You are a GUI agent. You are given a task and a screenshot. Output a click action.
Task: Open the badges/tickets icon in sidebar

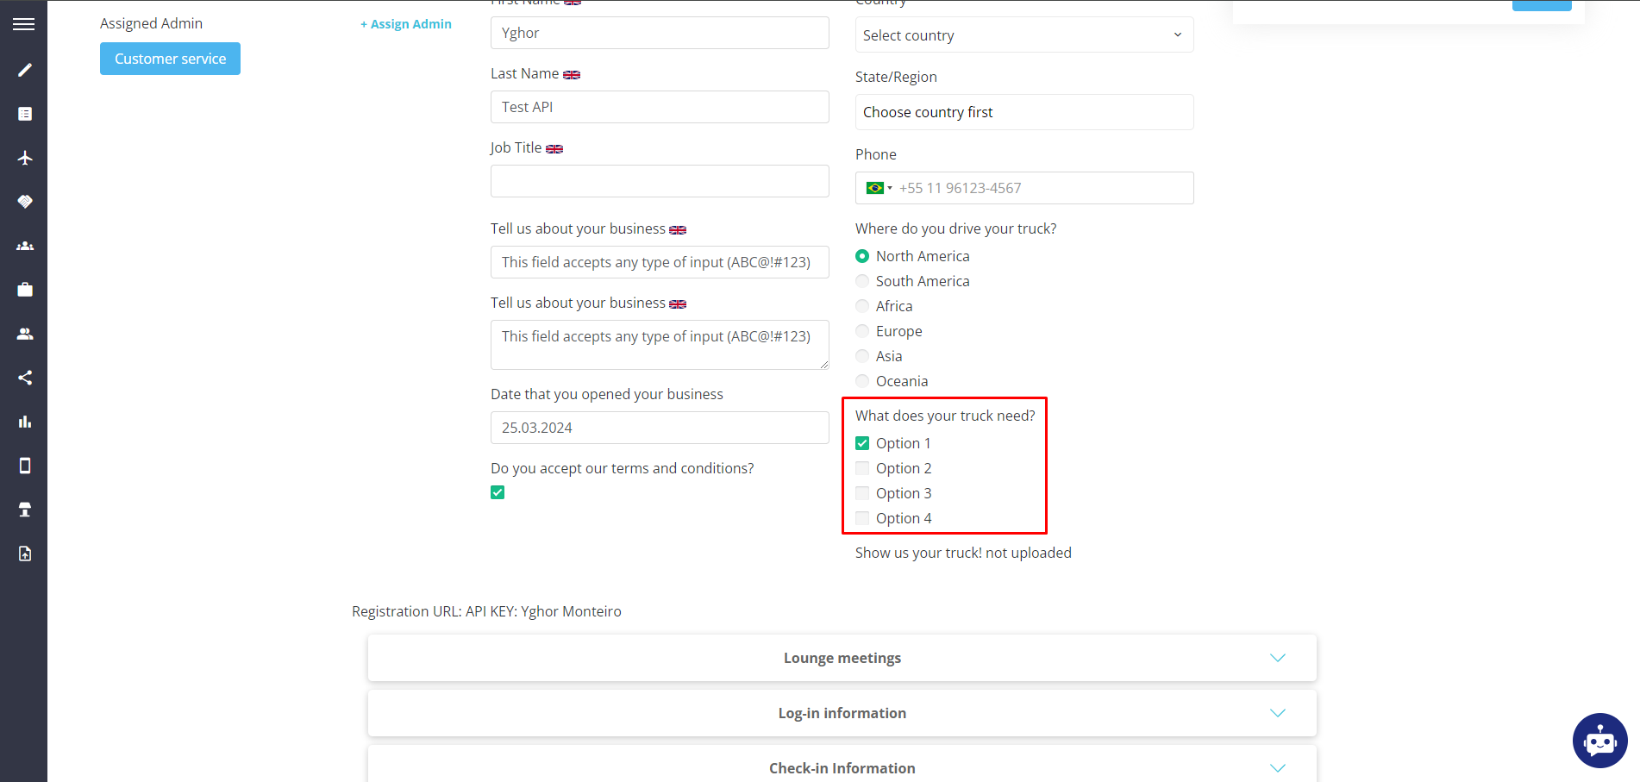(x=24, y=201)
